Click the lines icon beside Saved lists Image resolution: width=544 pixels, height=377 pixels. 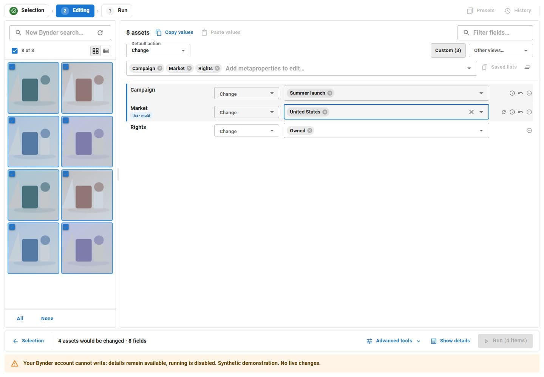point(527,67)
